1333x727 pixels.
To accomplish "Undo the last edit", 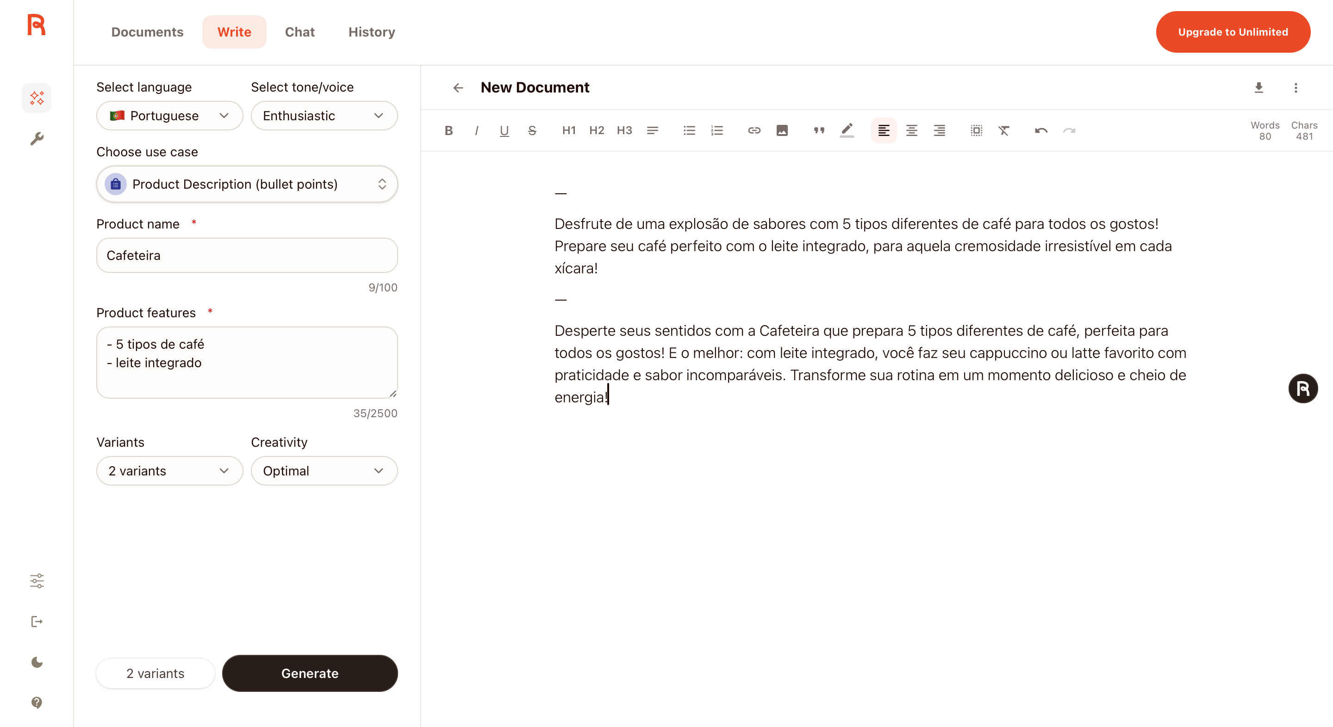I will 1041,131.
